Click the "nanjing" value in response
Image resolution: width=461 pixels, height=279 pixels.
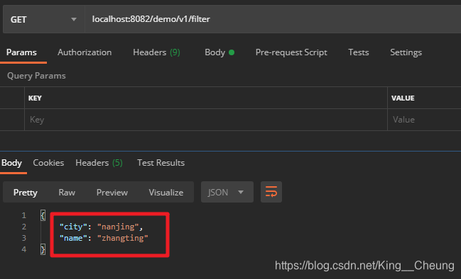coord(118,227)
